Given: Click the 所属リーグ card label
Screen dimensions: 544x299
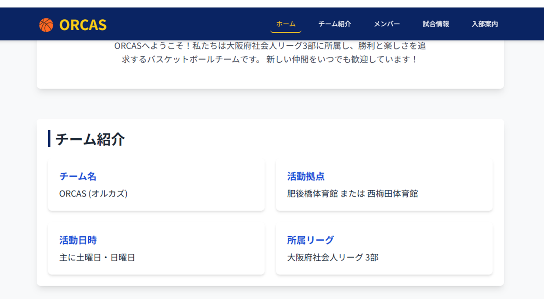Looking at the screenshot, I should [311, 240].
